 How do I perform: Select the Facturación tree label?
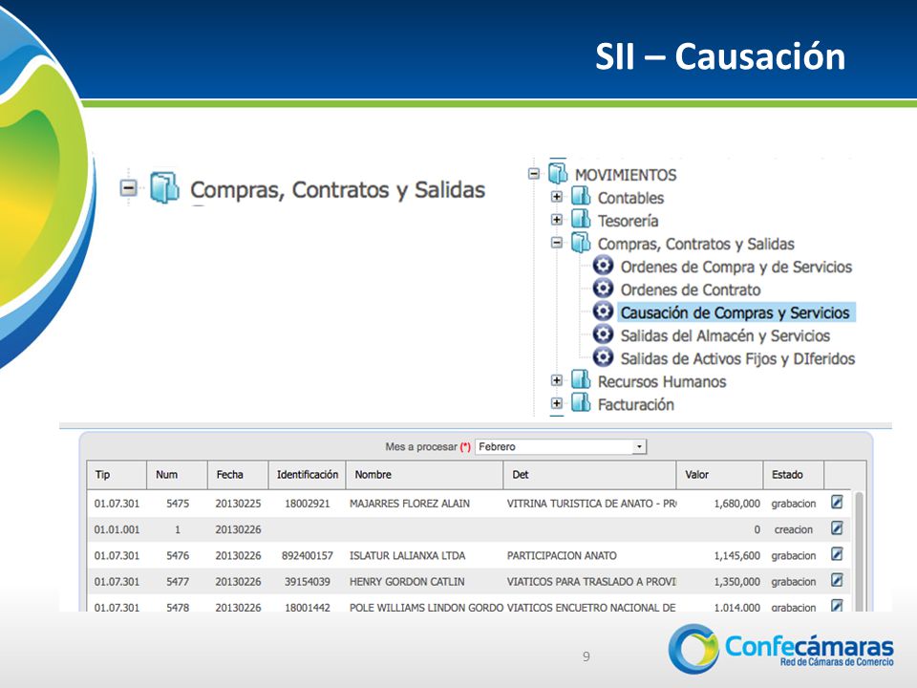pos(635,405)
